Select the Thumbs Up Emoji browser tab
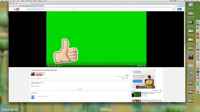200x112 pixels. [x=22, y=3]
